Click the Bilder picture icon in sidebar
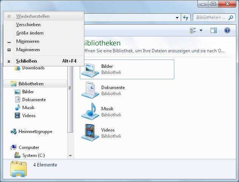The width and height of the screenshot is (239, 182). click(17, 92)
